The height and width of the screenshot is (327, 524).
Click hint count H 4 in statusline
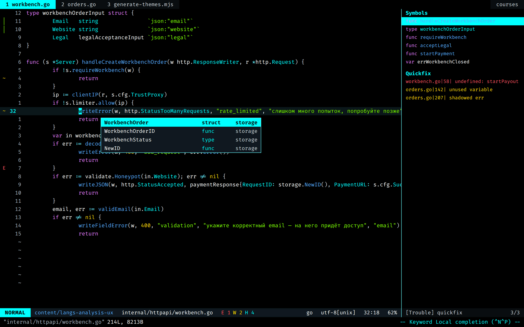coord(249,313)
